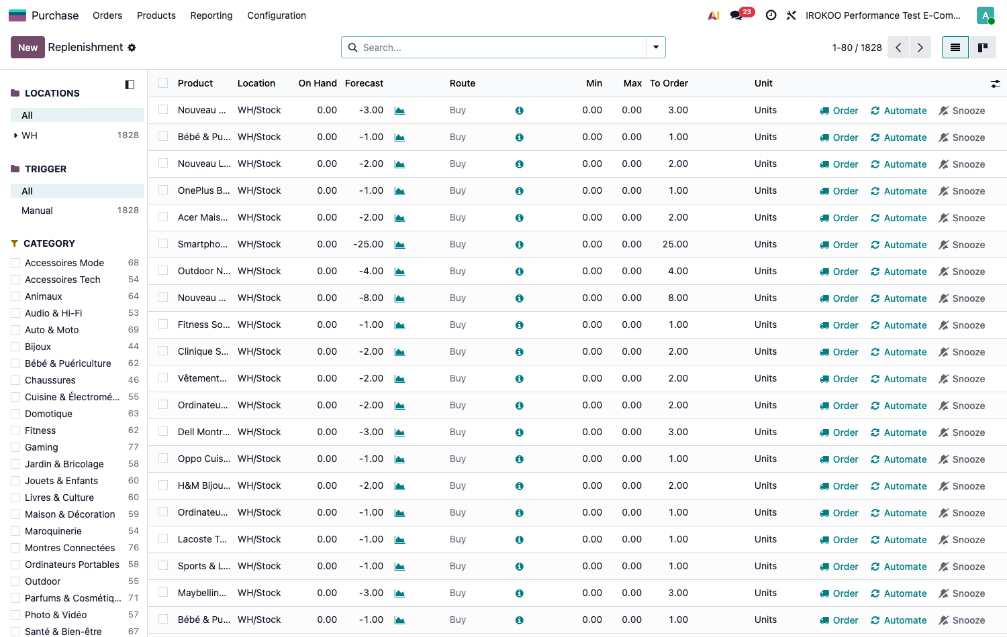Open the AI assistant icon

click(714, 15)
